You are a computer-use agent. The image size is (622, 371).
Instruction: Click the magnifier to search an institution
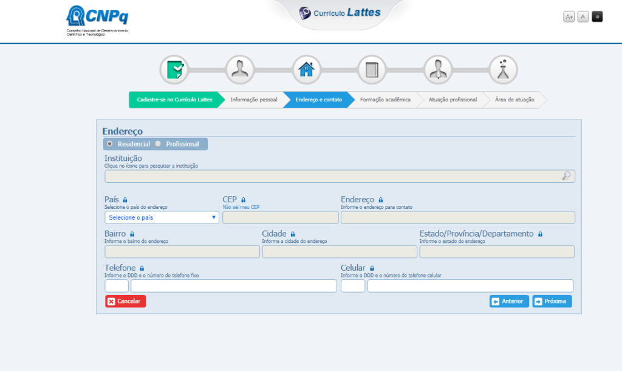(x=566, y=175)
